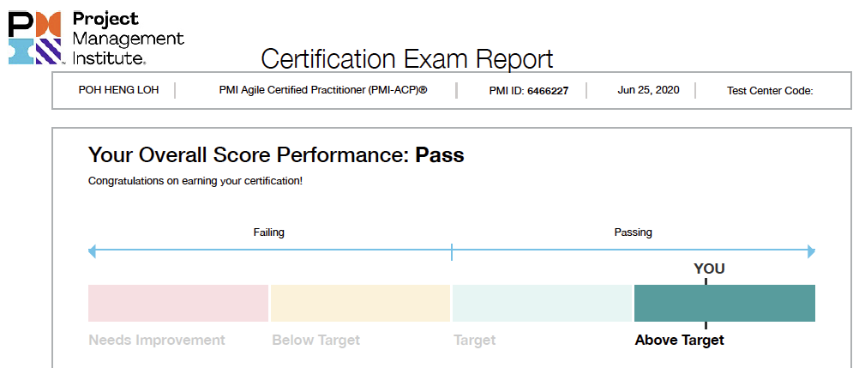Select the light green Target bar segment

point(542,303)
